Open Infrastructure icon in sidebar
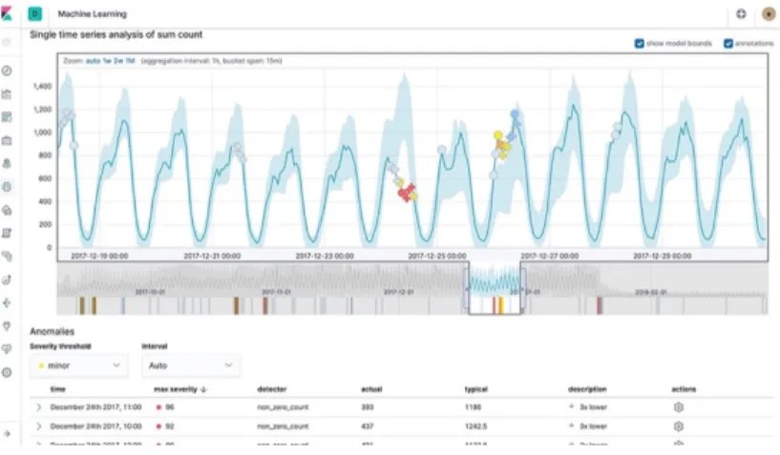780x455 pixels. (7, 210)
